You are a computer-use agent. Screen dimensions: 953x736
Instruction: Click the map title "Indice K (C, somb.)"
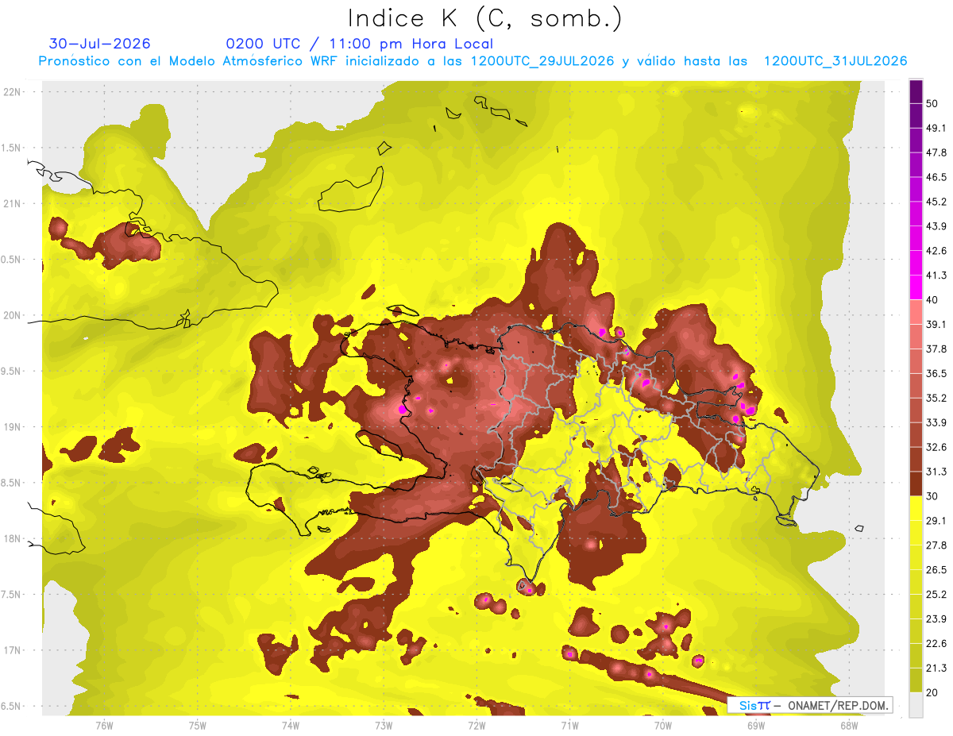[484, 18]
